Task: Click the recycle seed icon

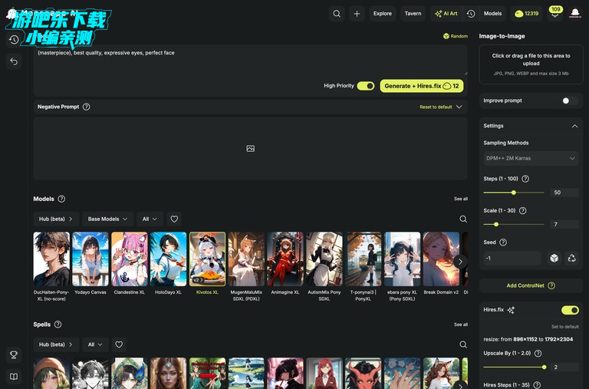Action: 571,259
